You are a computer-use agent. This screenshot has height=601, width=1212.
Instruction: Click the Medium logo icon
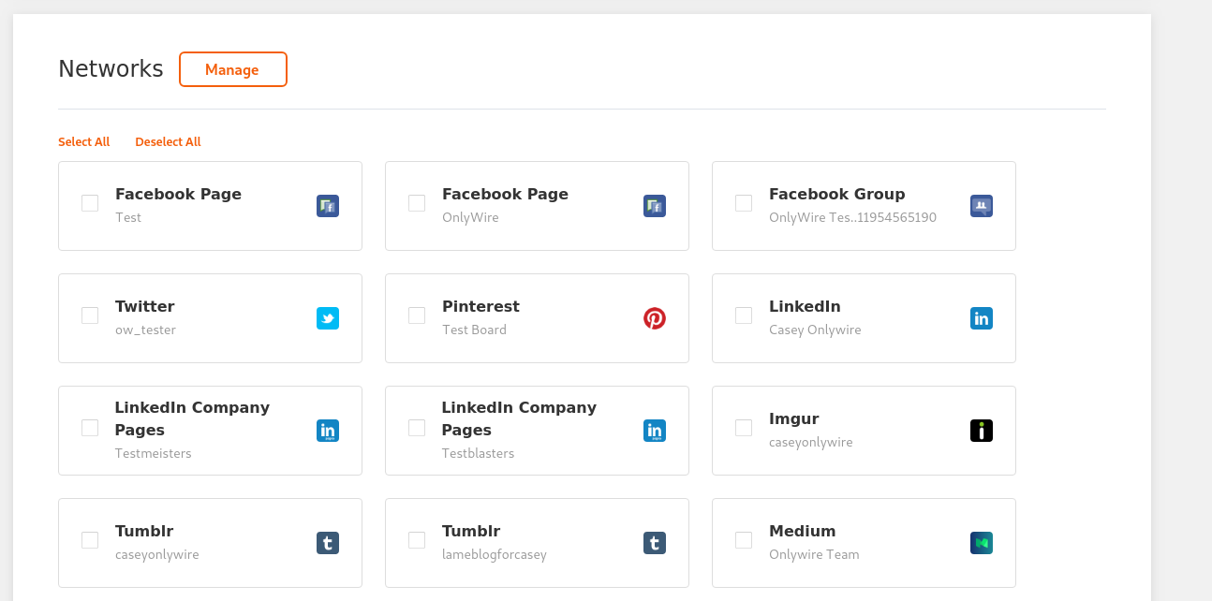point(981,543)
